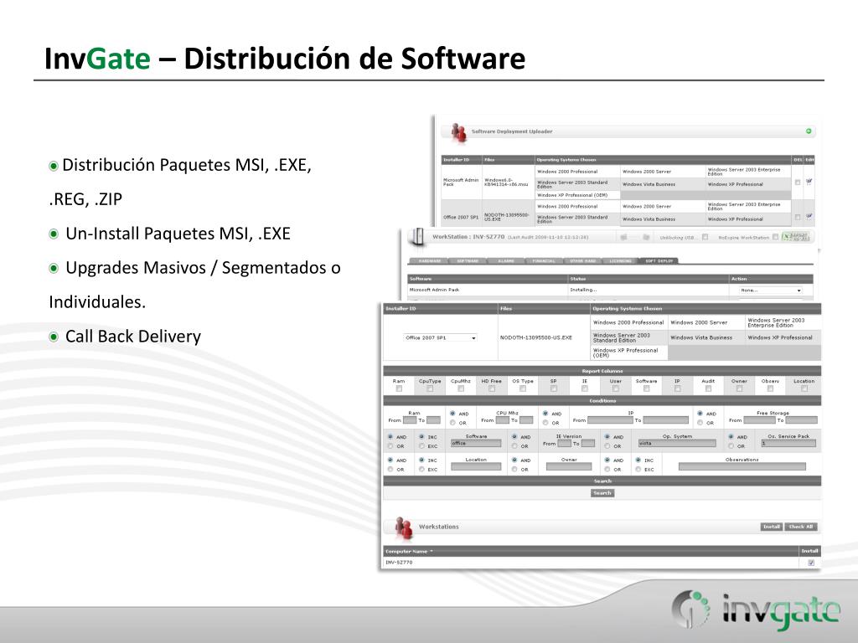This screenshot has height=643, width=858.
Task: Select EXC option beside the Observations field
Action: pos(638,469)
